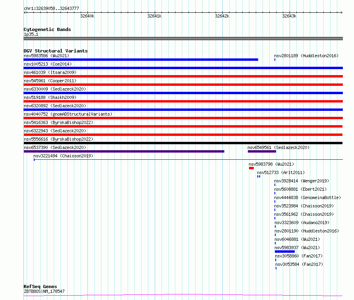This screenshot has height=300, width=354.
Task: Open nsv5983937 (Wu2021) label
Action: [x=298, y=248]
